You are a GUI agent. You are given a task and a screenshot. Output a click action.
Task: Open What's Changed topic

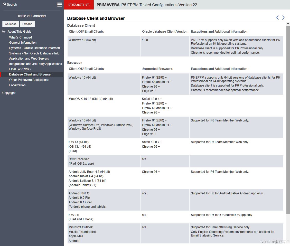point(21,37)
